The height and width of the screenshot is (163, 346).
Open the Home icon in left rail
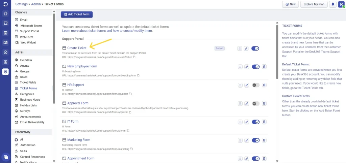coord(5,13)
